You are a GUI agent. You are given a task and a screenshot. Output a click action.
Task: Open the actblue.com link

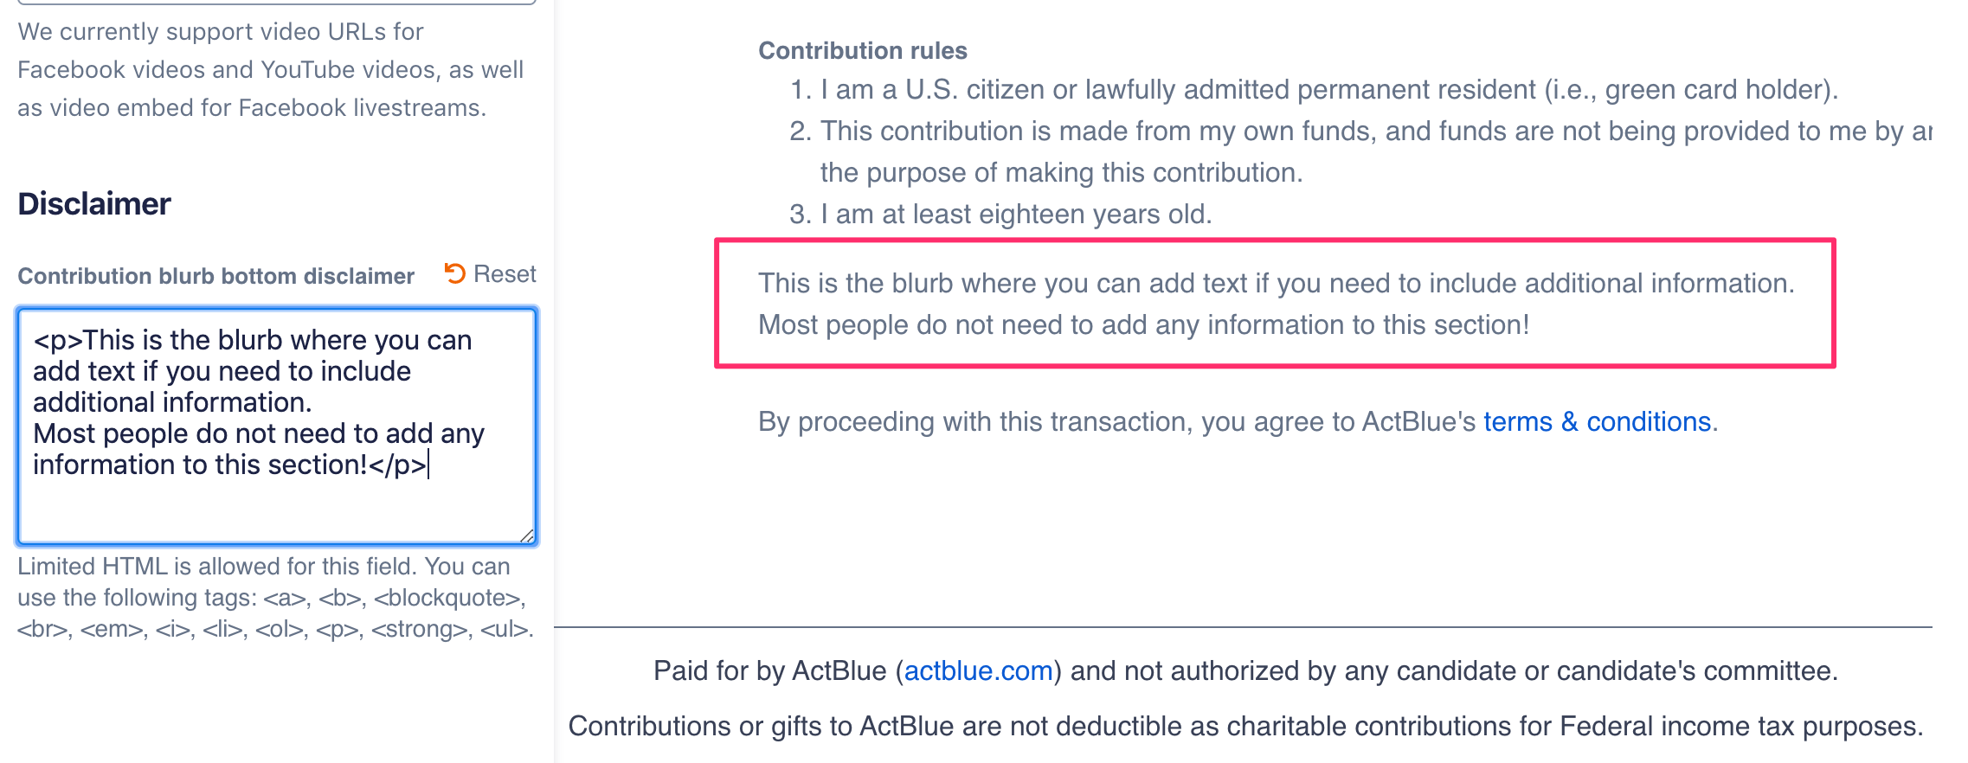point(978,670)
